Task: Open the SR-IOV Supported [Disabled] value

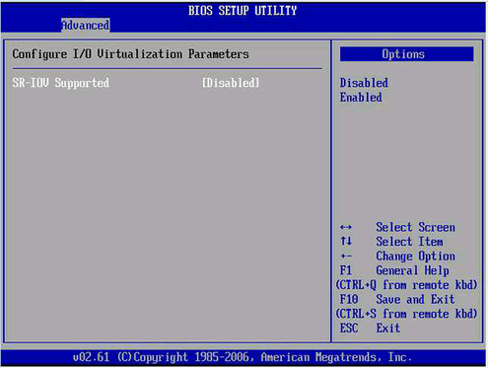Action: point(231,83)
